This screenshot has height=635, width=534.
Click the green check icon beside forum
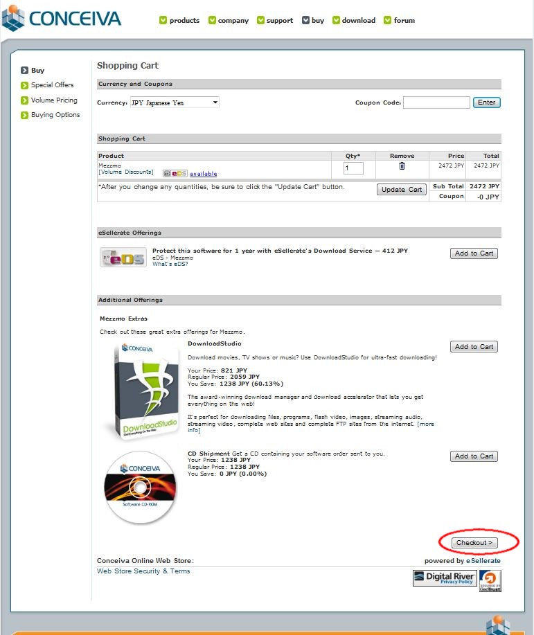point(387,20)
